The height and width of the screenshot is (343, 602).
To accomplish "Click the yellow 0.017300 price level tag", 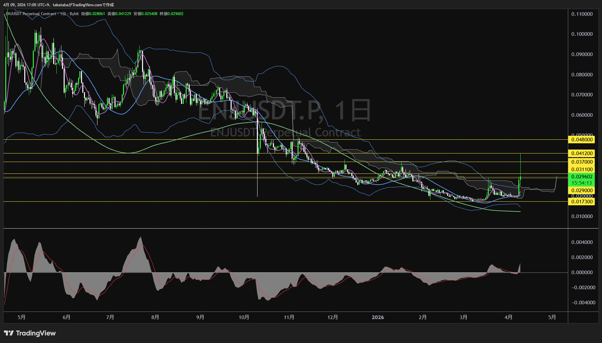I will coord(582,202).
